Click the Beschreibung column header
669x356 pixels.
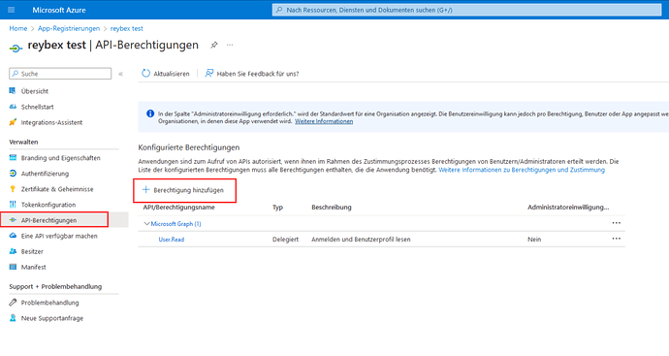[332, 208]
